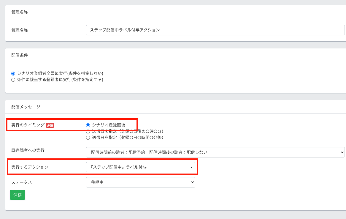This screenshot has height=219, width=346.
Task: Choose 送信日を指定（登録〇日後の〇時〇分）radio option
Action: (x=88, y=131)
